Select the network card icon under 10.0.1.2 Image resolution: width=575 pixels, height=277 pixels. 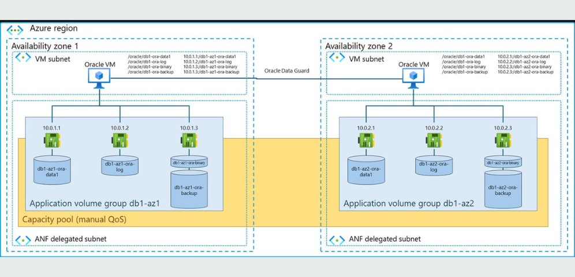pyautogui.click(x=120, y=140)
